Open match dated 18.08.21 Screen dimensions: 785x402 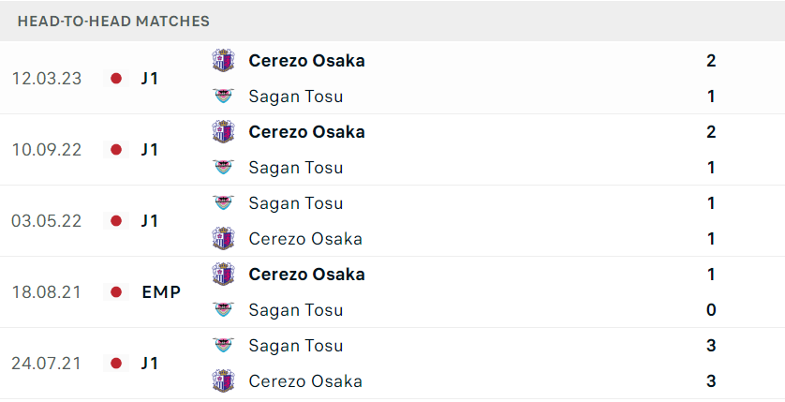click(392, 292)
